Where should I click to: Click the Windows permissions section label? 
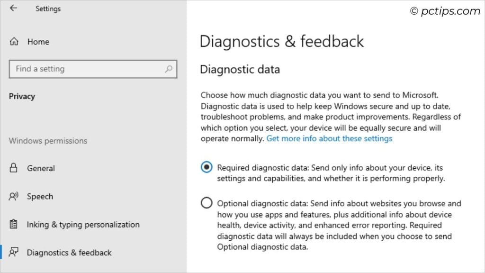(x=48, y=141)
